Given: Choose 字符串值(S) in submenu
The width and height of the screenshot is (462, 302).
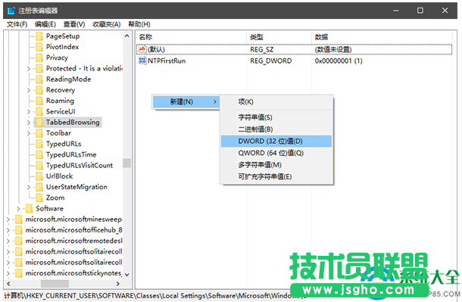Looking at the screenshot, I should coord(276,117).
